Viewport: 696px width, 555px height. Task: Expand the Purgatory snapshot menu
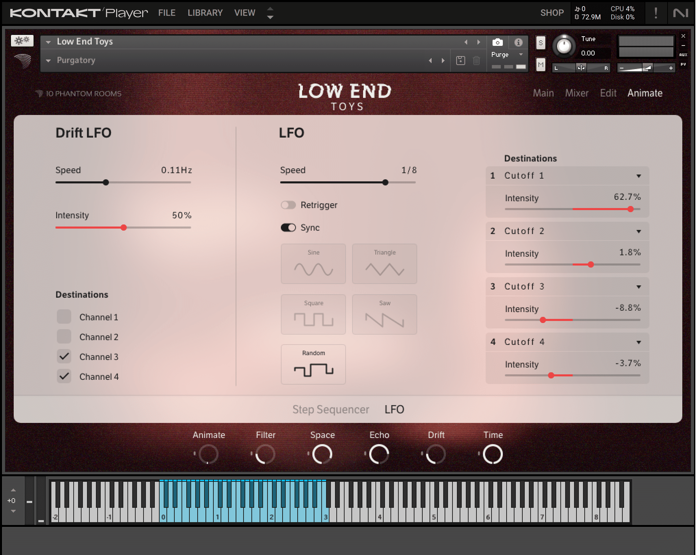click(48, 61)
